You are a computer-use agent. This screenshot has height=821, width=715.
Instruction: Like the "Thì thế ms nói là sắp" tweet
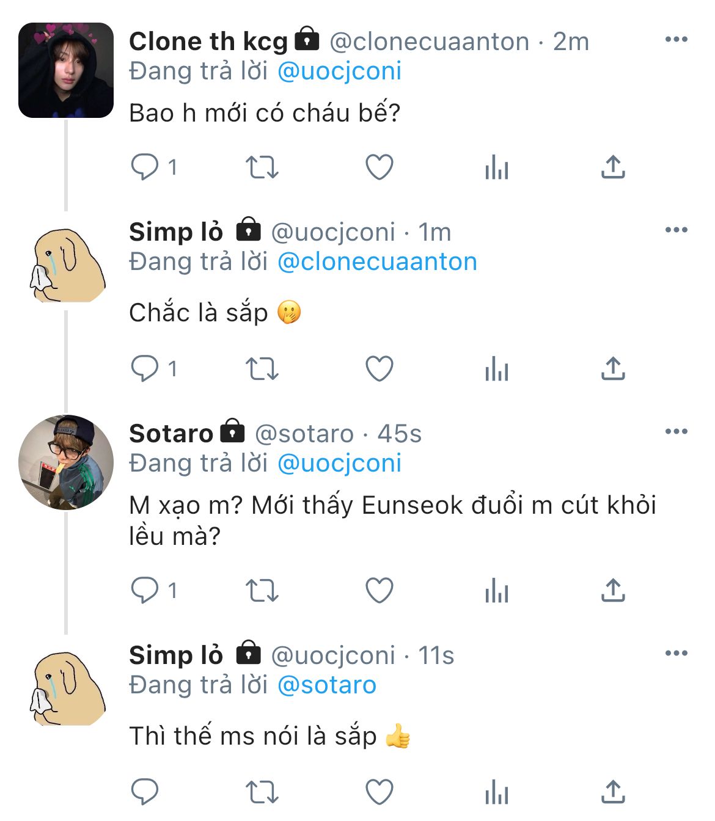(379, 792)
